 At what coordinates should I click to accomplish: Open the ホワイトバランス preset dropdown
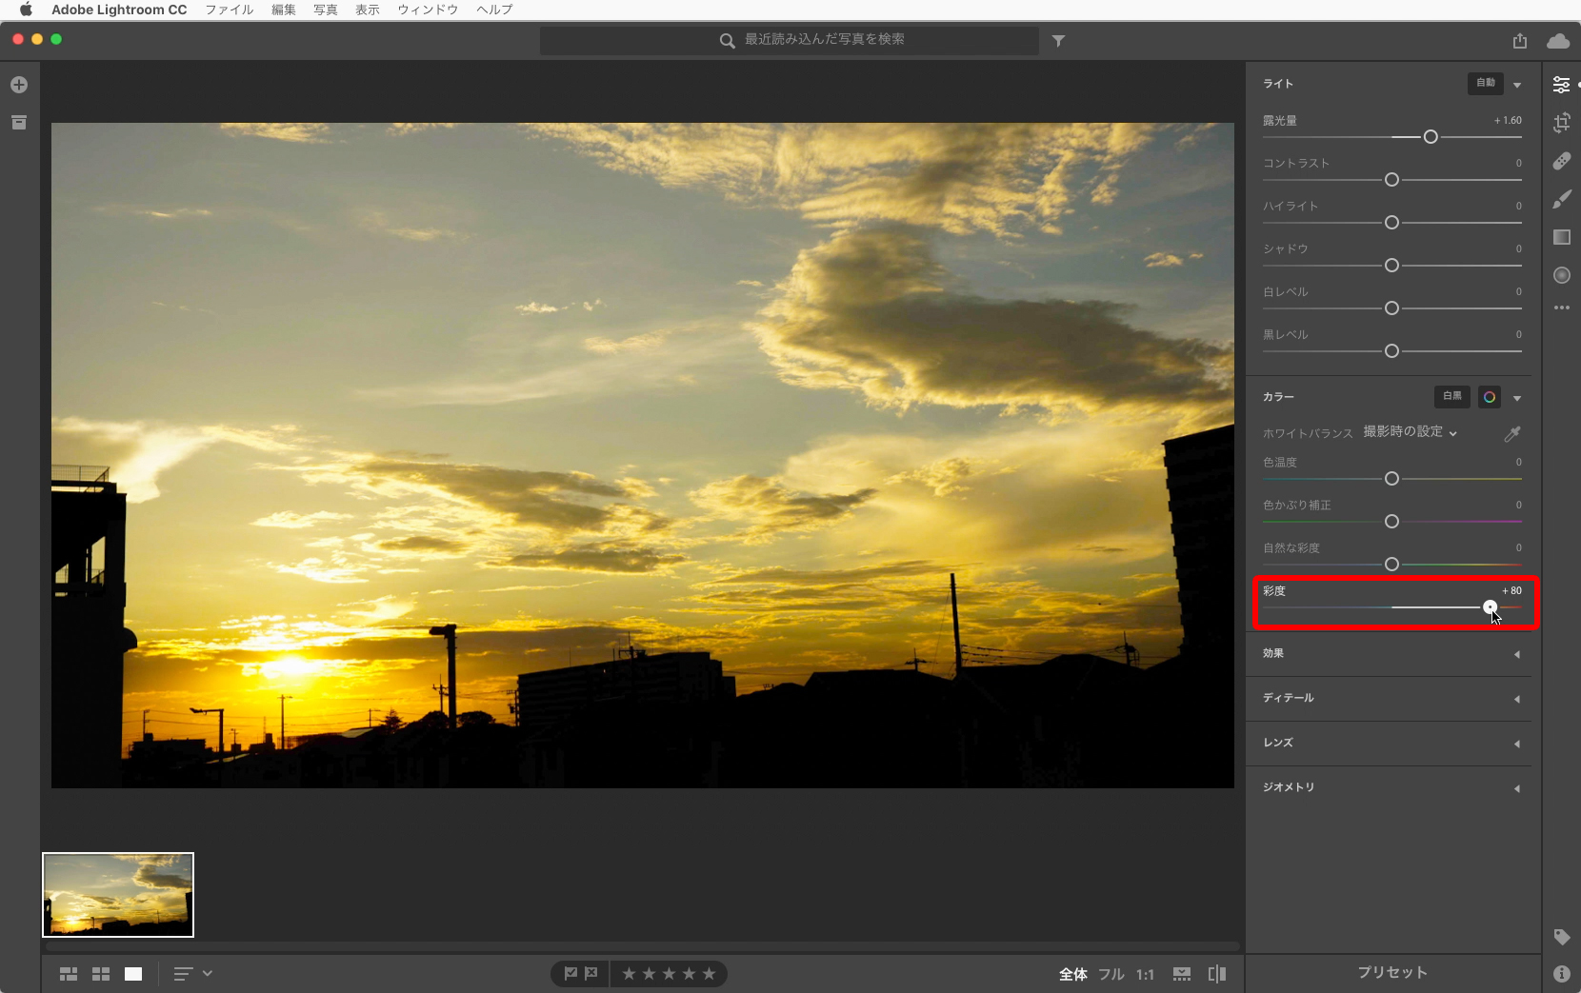pyautogui.click(x=1410, y=432)
